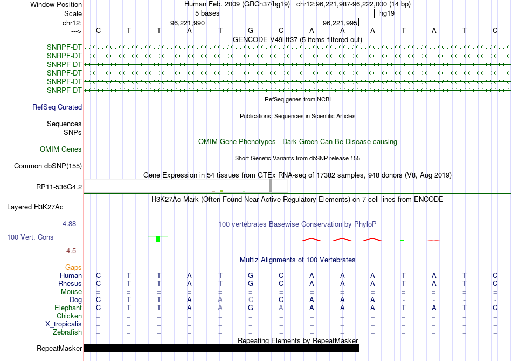This screenshot has height=361, width=512.
Task: Open the Repeating Elements by RepeatMasker title
Action: [x=297, y=340]
